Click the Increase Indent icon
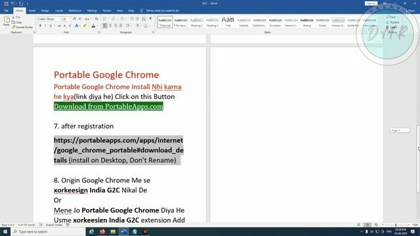Viewport: 420px width, 236px height. click(x=137, y=19)
